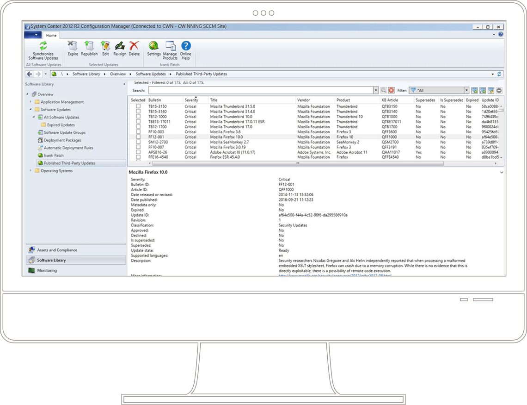This screenshot has width=527, height=405.
Task: Select the Mozilla SeaMonkey 2.7 row
Action: (314, 142)
